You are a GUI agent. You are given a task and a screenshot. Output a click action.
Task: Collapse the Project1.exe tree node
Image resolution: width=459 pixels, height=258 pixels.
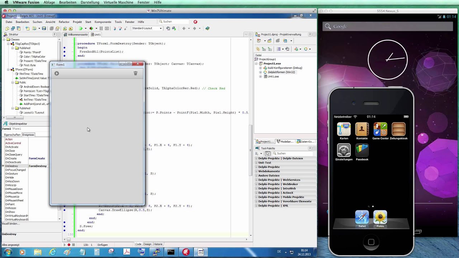256,63
